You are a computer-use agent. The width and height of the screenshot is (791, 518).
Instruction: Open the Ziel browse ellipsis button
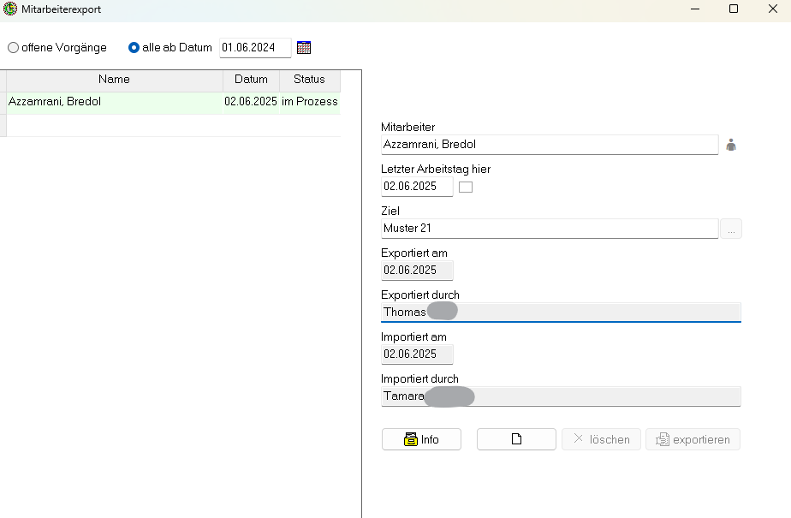pyautogui.click(x=731, y=229)
